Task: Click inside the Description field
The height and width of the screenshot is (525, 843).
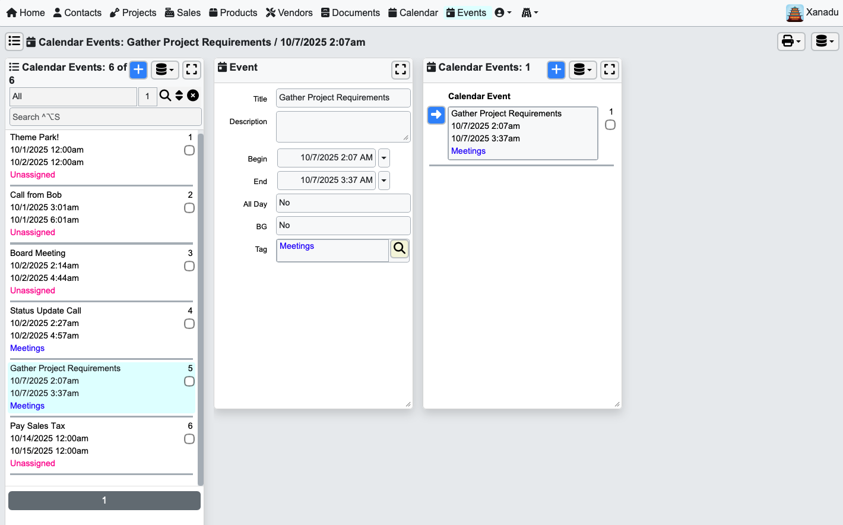Action: pos(343,126)
